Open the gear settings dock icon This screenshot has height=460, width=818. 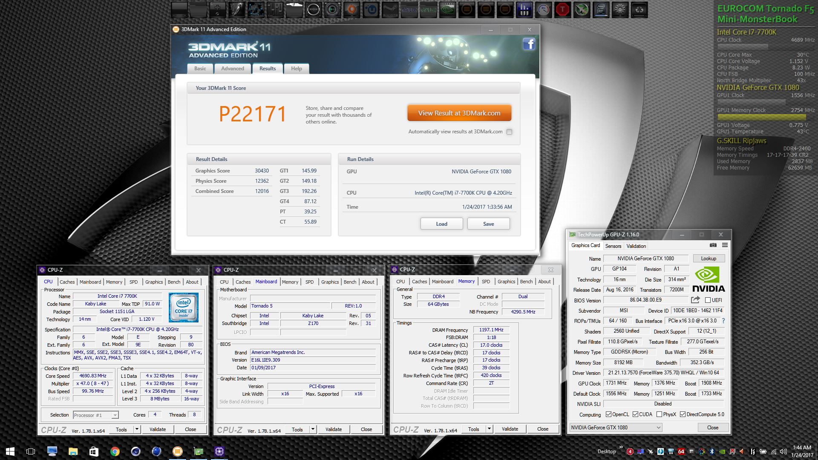tap(620, 10)
